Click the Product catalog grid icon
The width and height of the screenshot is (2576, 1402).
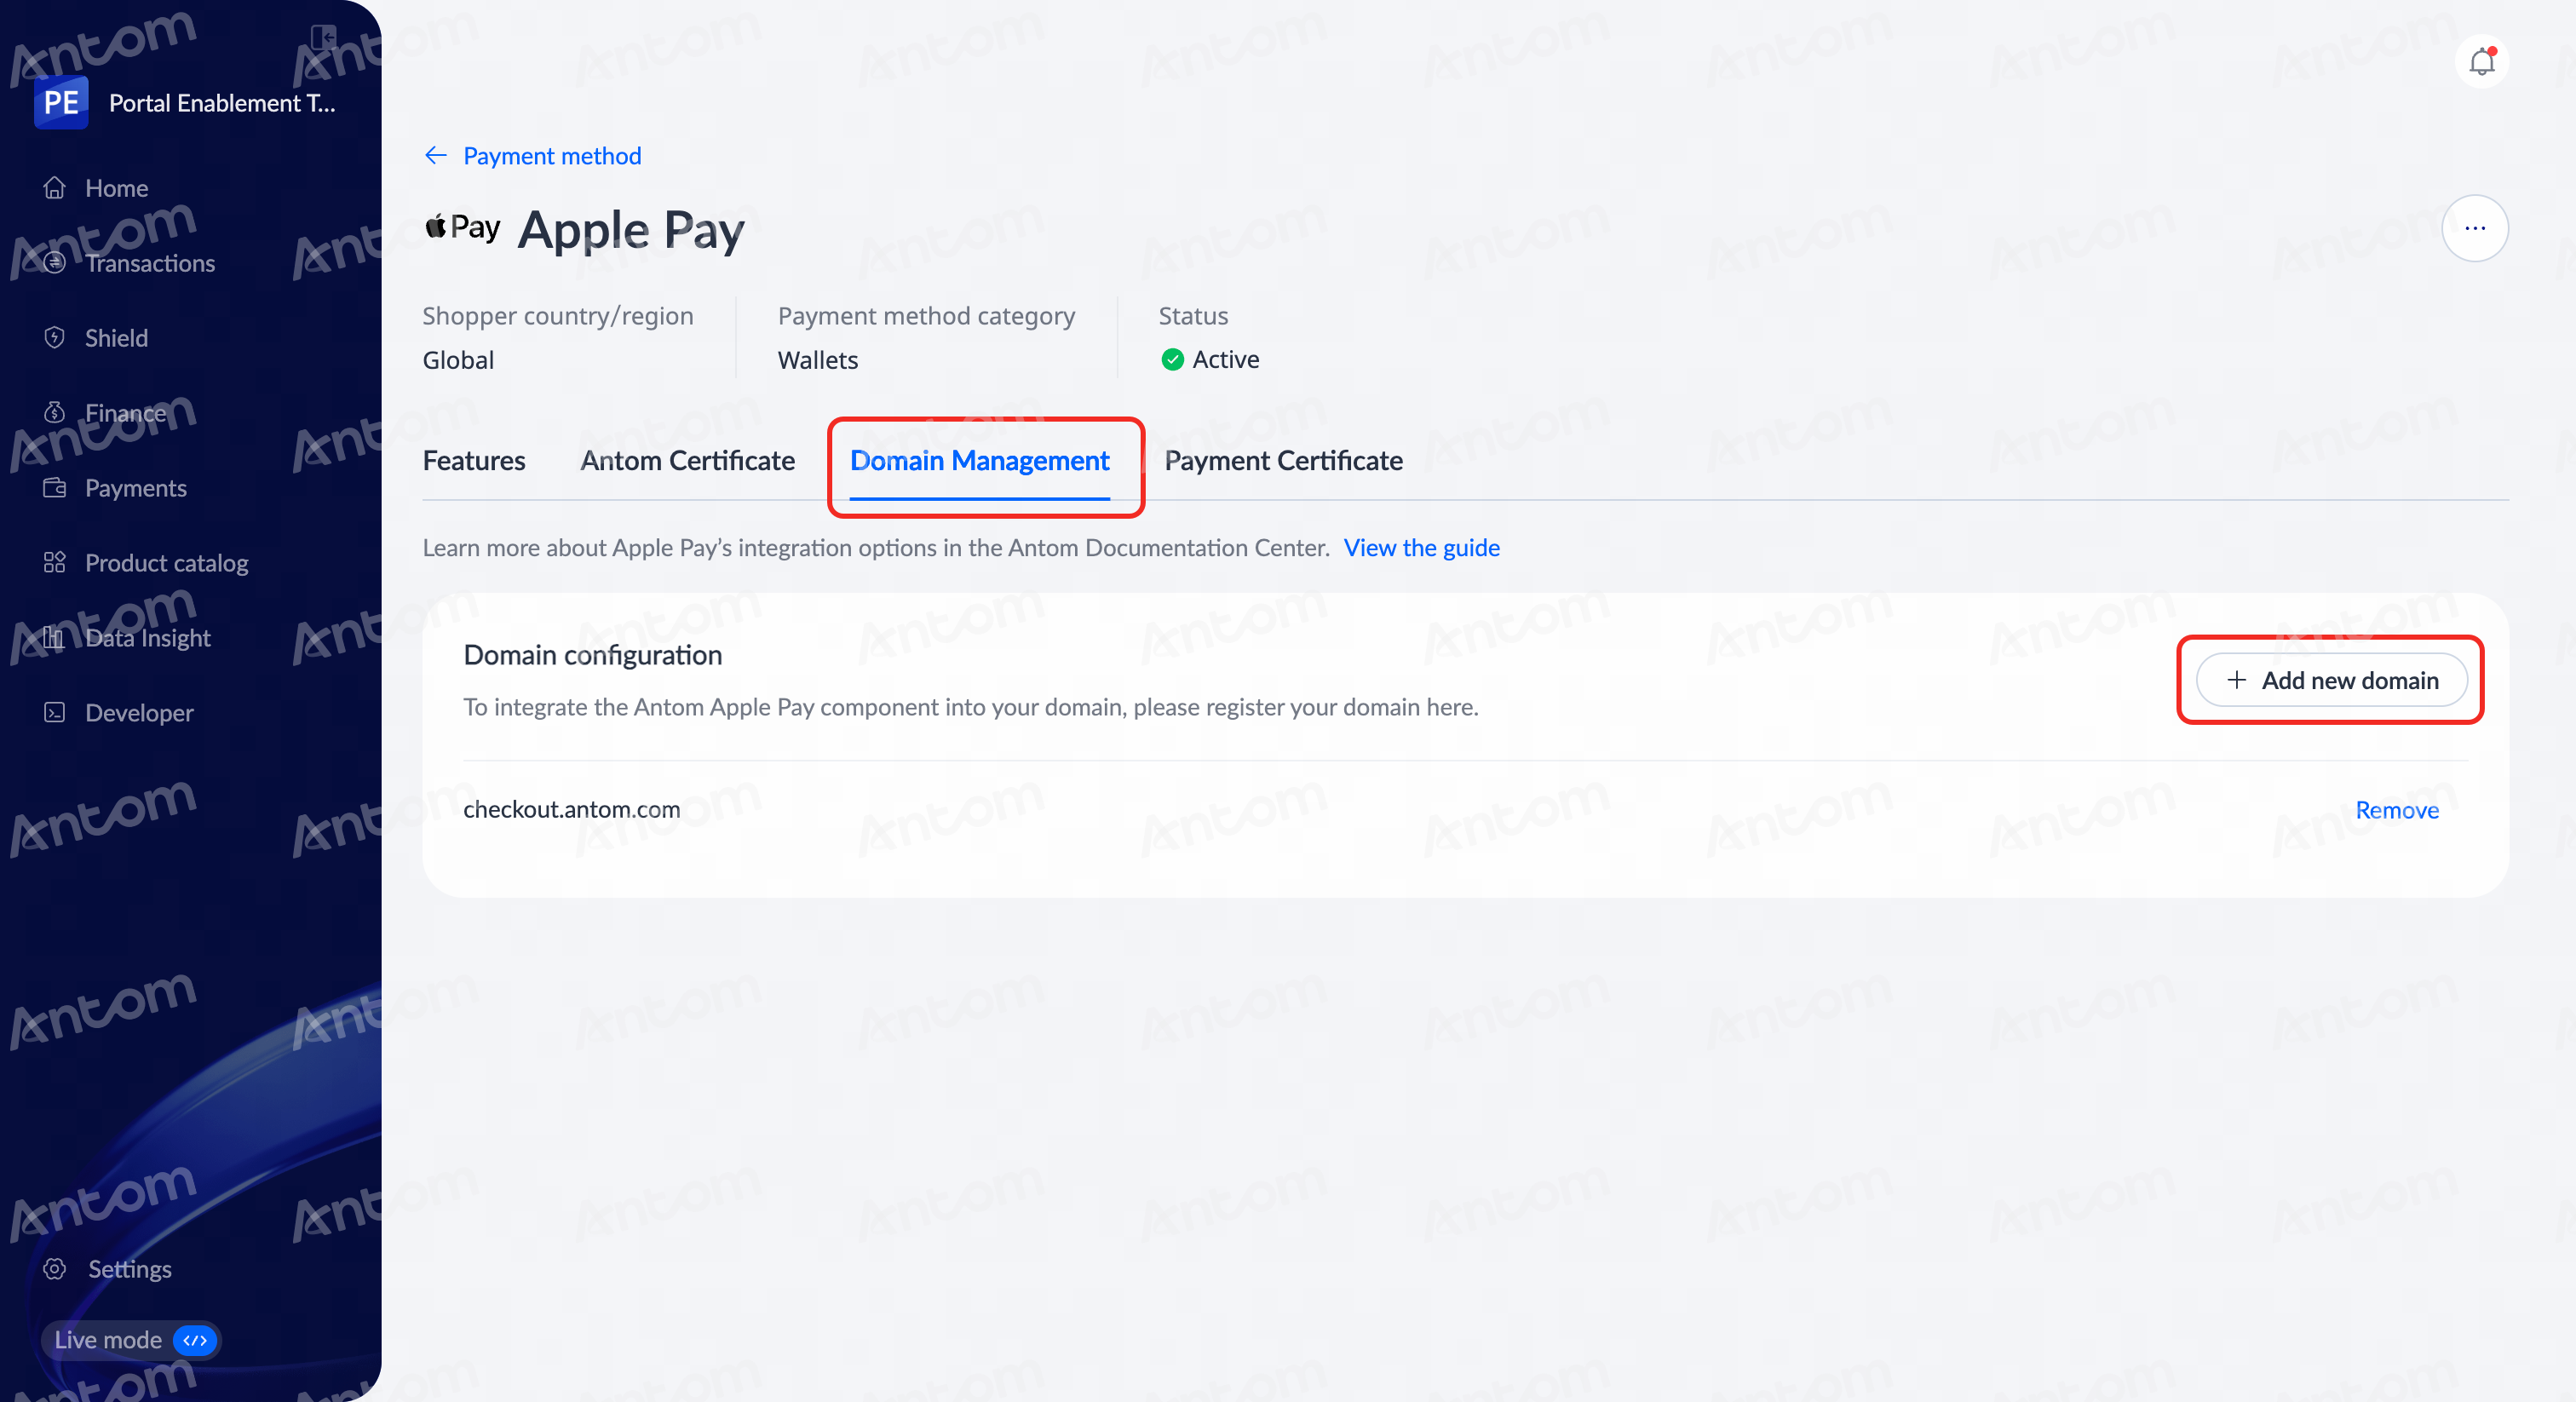point(55,563)
